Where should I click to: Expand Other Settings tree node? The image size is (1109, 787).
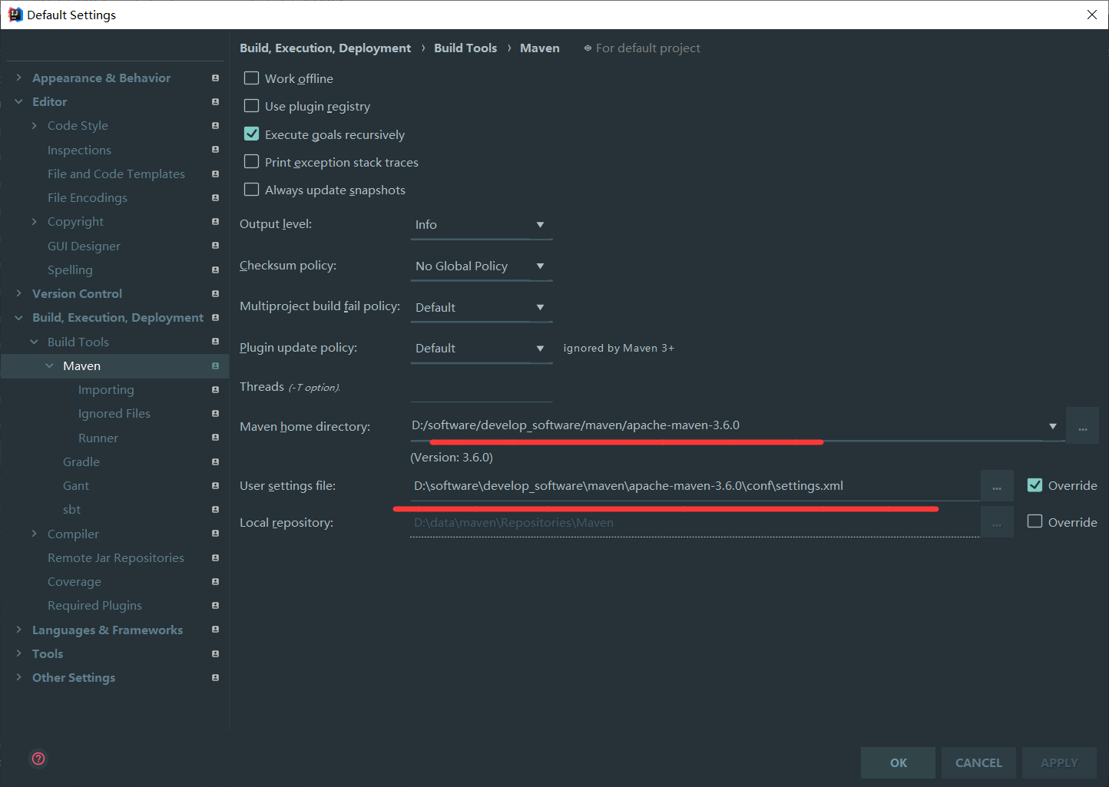click(x=19, y=678)
